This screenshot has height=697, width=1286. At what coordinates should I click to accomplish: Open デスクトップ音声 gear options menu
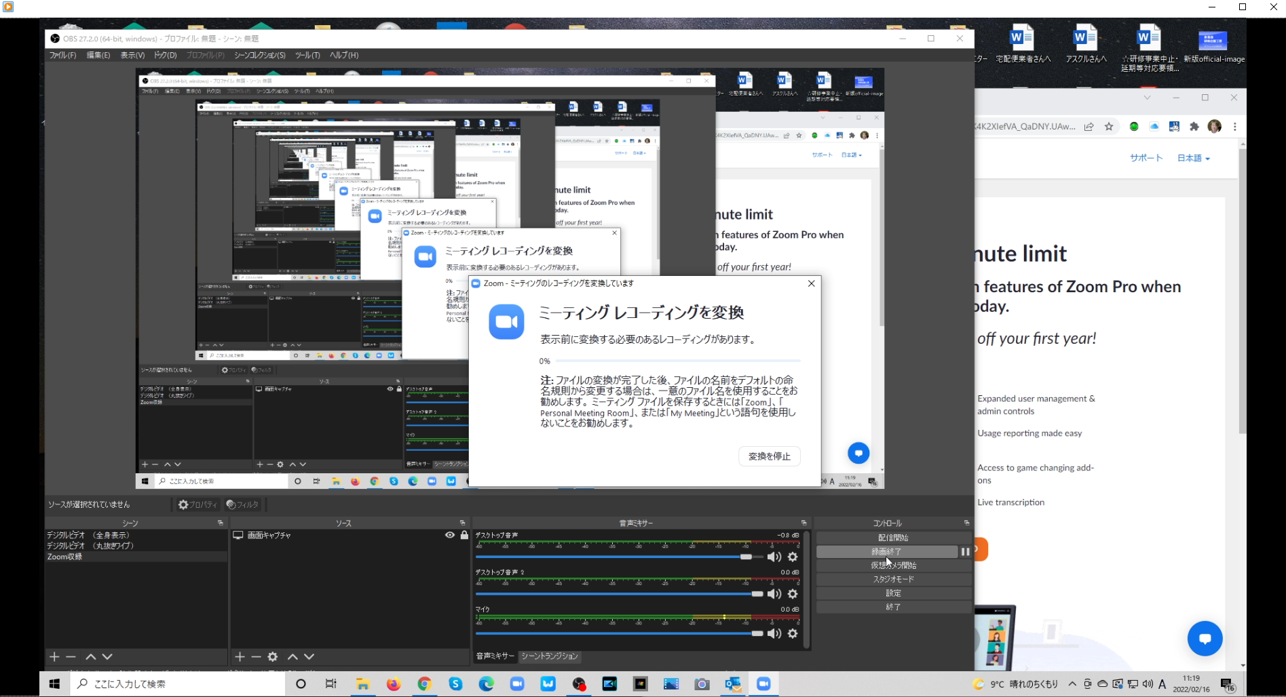(x=793, y=557)
